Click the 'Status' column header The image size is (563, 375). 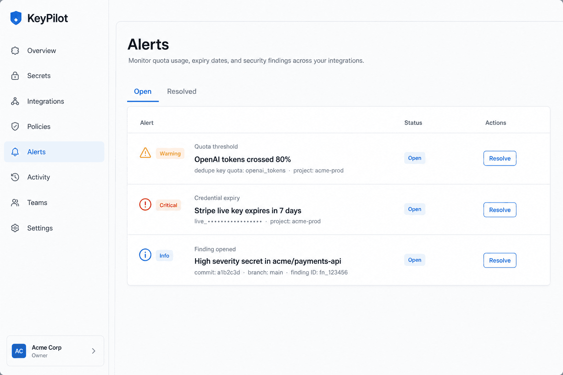pyautogui.click(x=413, y=123)
